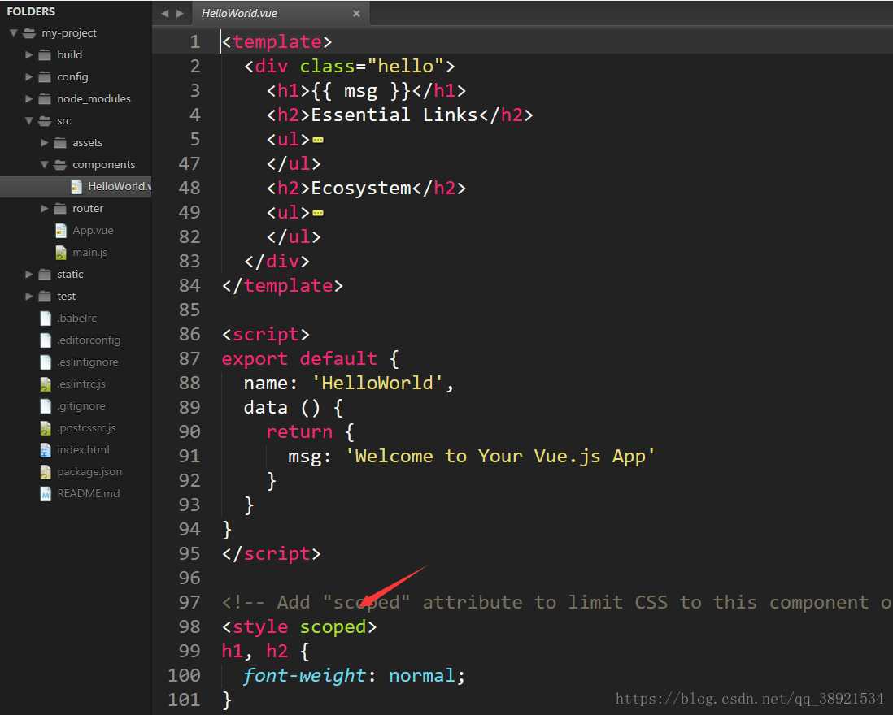Open .gitignore from the sidebar
Screen dimensions: 893x715
[x=81, y=406]
